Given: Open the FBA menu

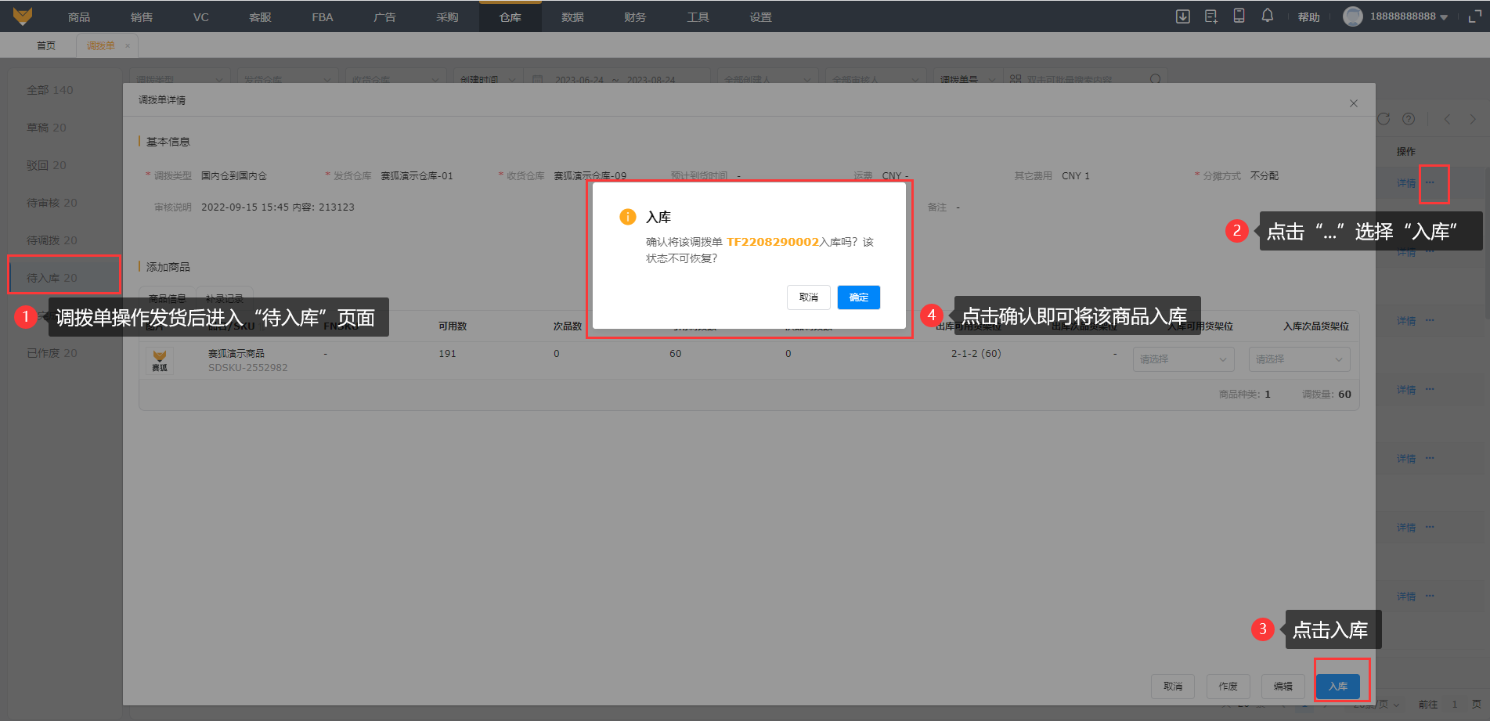Looking at the screenshot, I should pos(323,16).
